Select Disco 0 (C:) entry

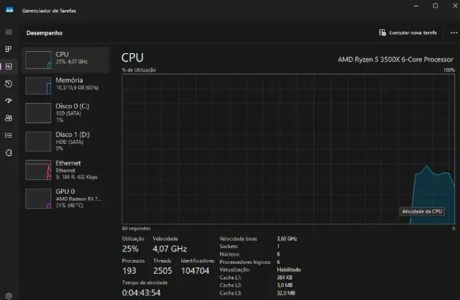[x=66, y=113]
